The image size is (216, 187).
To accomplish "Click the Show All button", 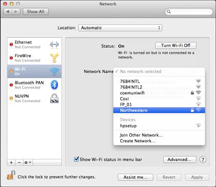I will [x=35, y=12].
